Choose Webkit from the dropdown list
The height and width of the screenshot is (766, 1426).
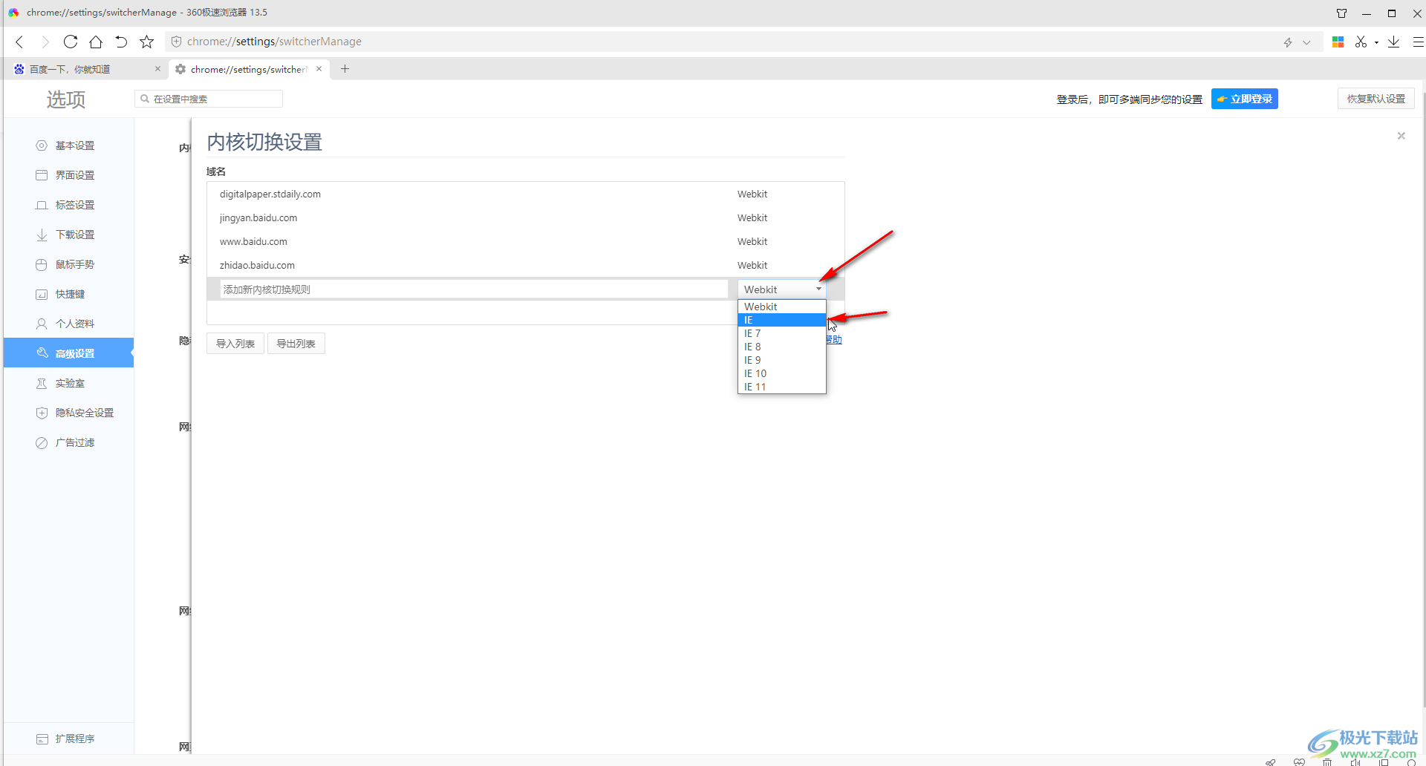[781, 307]
